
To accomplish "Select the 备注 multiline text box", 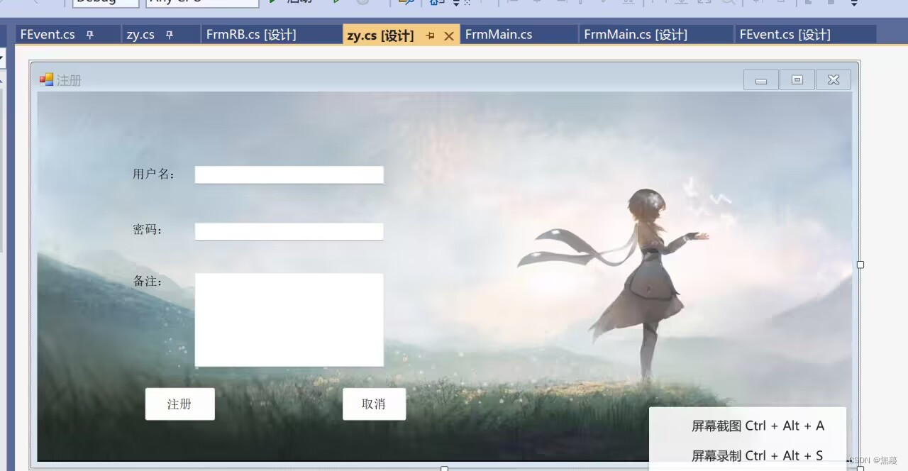I will point(289,320).
